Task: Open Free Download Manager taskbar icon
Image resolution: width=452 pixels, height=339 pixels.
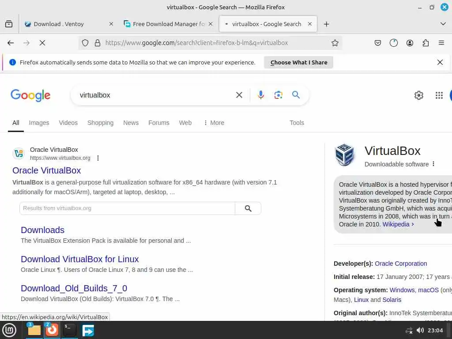Action: (x=88, y=330)
